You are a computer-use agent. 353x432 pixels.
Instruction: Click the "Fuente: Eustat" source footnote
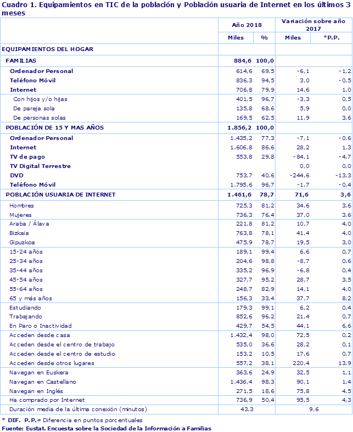107,428
